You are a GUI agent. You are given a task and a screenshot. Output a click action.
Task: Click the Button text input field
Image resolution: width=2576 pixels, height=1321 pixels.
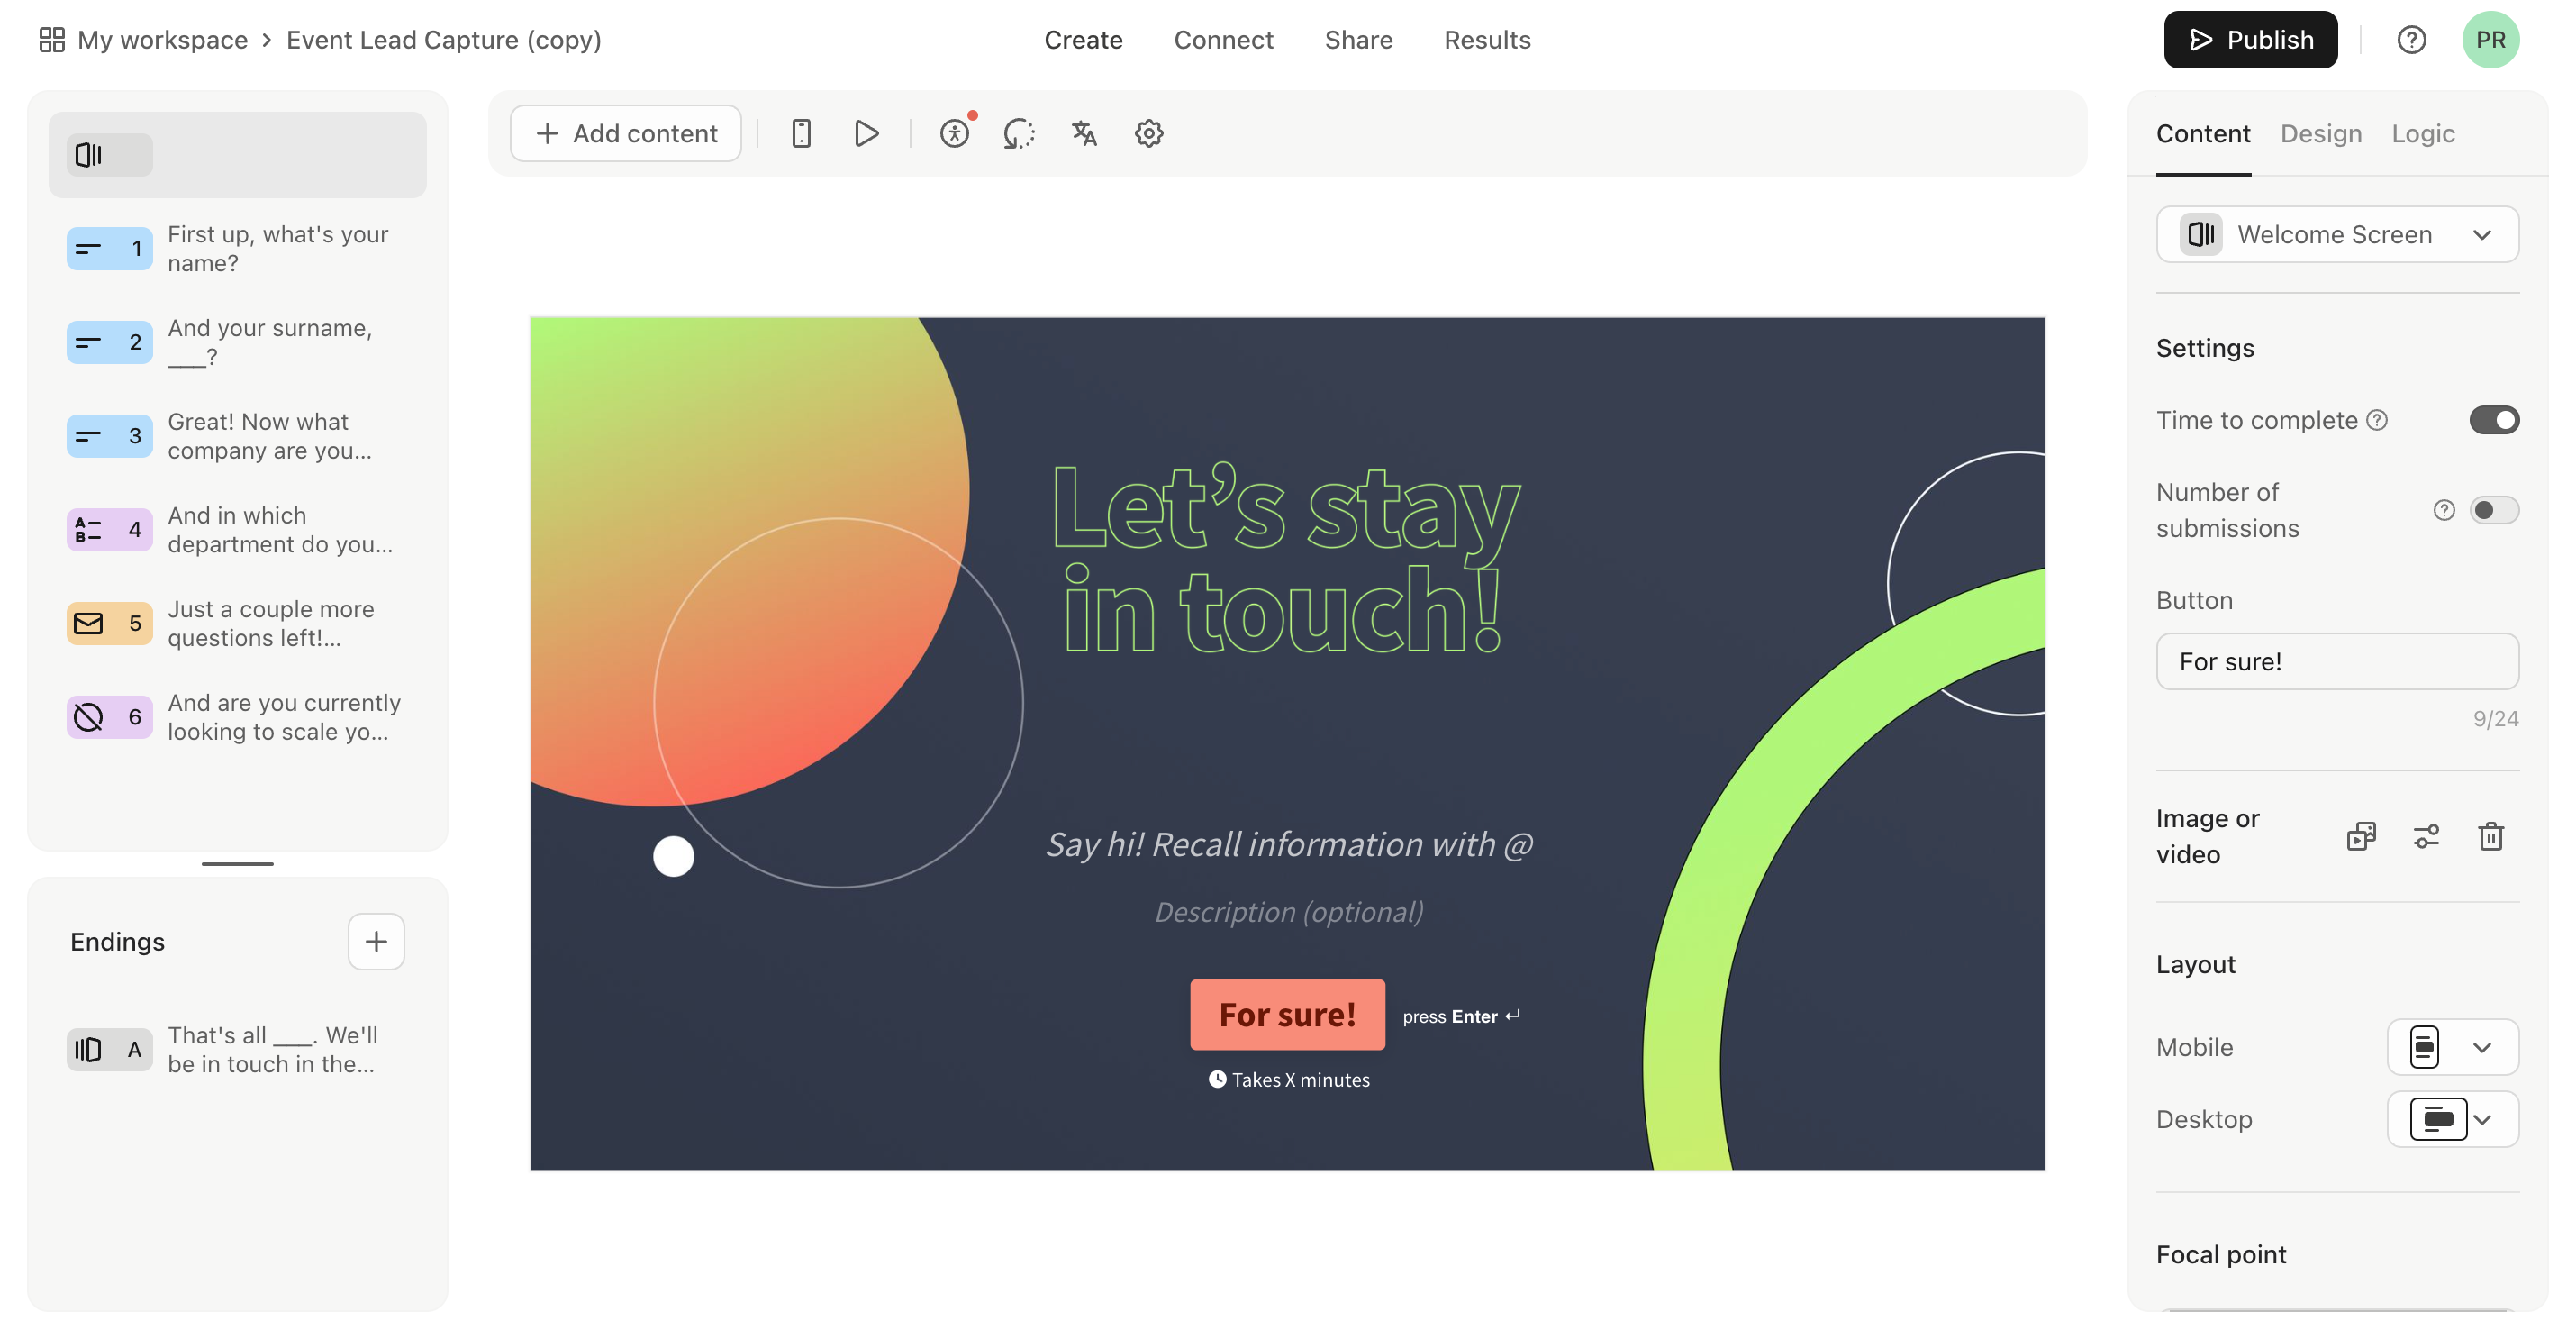click(x=2337, y=661)
